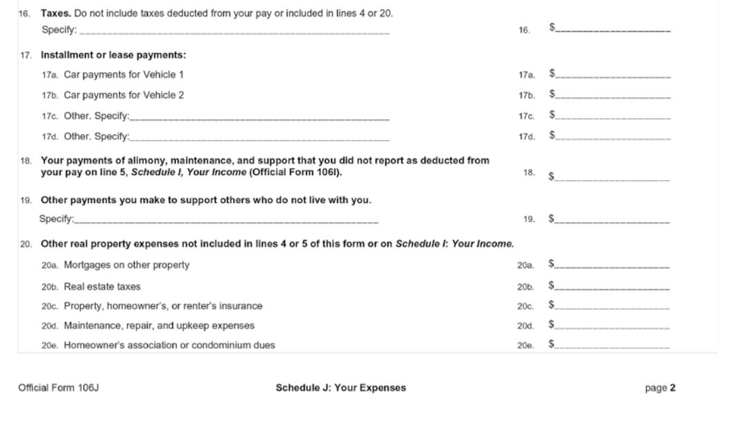Click the Official Form 106J footer text
The image size is (734, 425).
tap(59, 388)
